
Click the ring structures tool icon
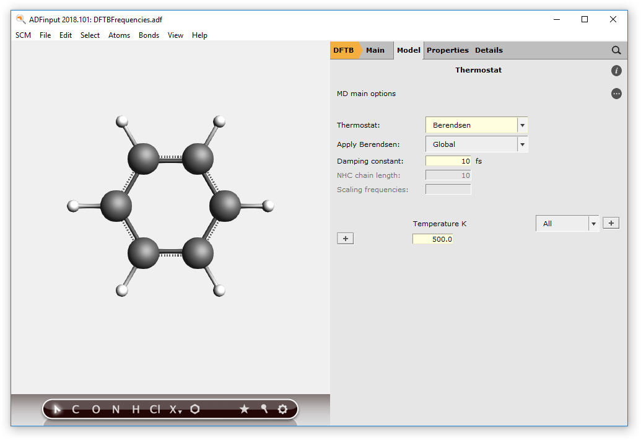coord(195,410)
